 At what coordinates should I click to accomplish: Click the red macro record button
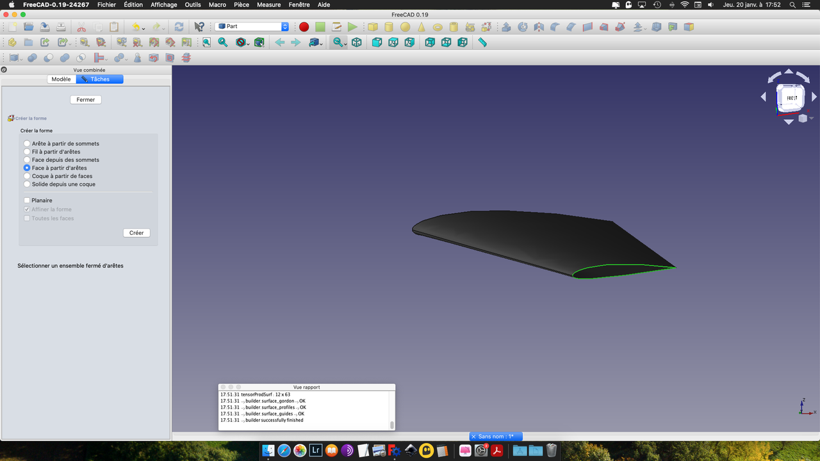click(x=304, y=27)
